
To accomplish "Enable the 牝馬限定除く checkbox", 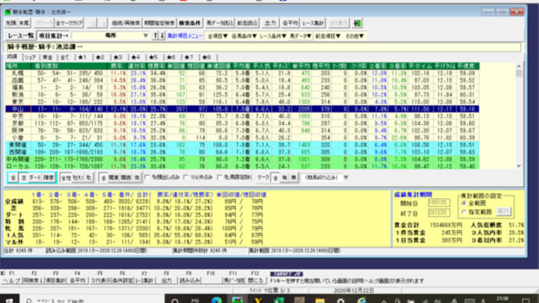I will 220,177.
